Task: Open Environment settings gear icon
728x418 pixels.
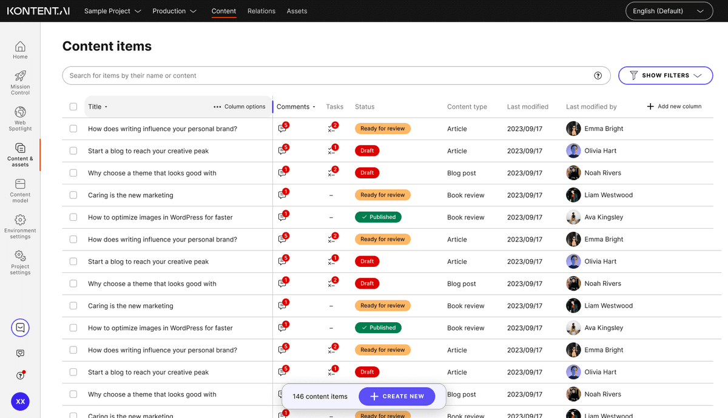Action: 20,220
